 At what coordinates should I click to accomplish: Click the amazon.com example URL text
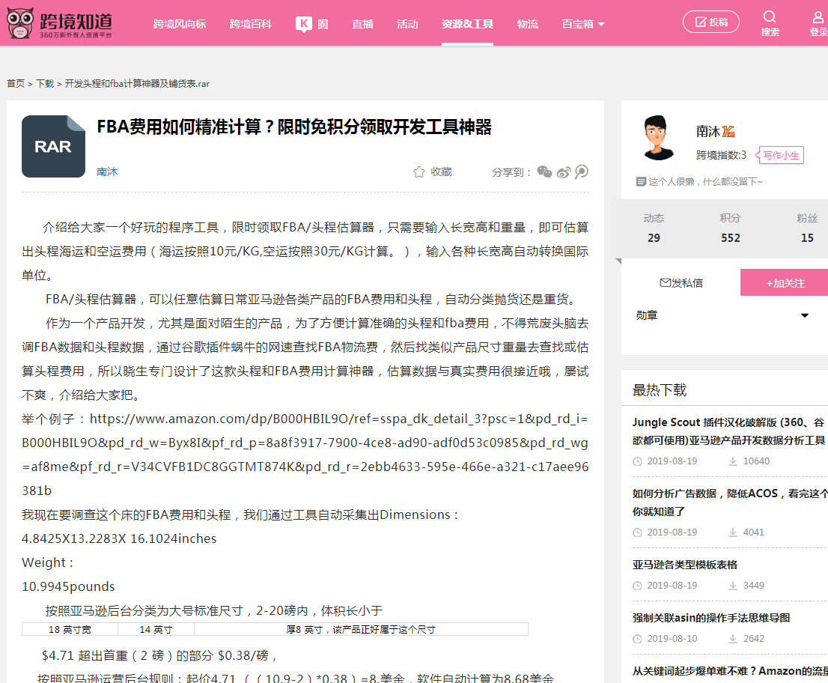point(305,455)
